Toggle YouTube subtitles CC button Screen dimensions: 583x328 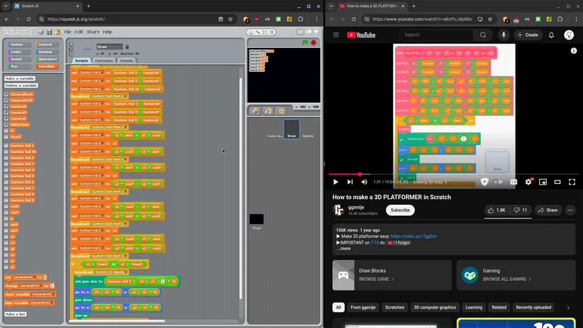(x=514, y=182)
